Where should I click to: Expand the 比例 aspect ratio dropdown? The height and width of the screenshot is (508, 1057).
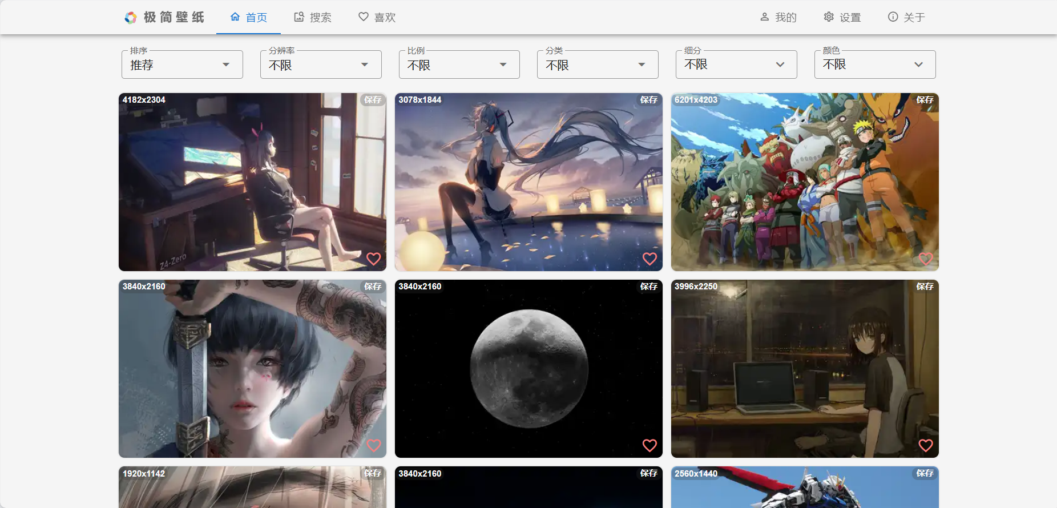(x=459, y=64)
